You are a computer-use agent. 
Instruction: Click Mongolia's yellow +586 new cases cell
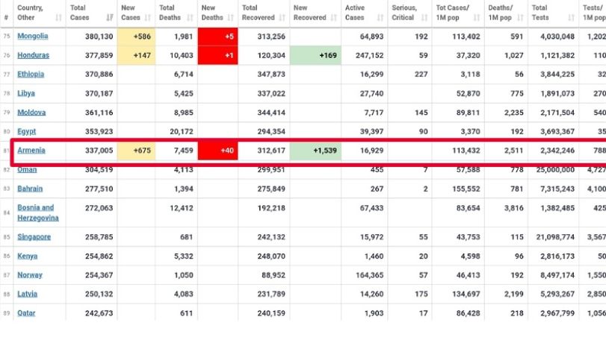(x=136, y=37)
